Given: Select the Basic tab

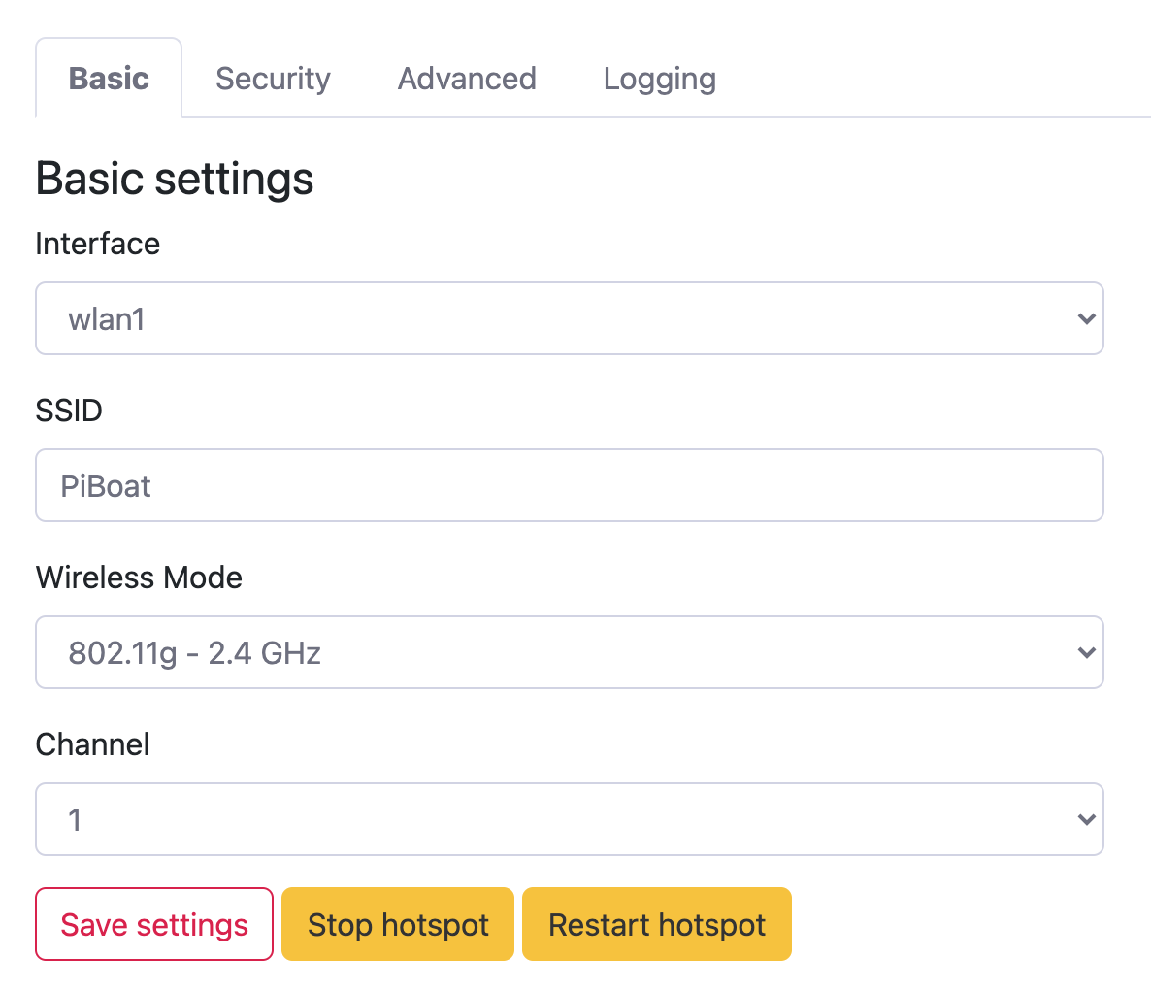Looking at the screenshot, I should pos(109,79).
